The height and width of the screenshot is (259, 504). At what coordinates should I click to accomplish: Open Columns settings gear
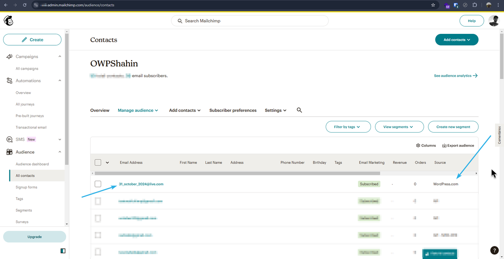418,145
